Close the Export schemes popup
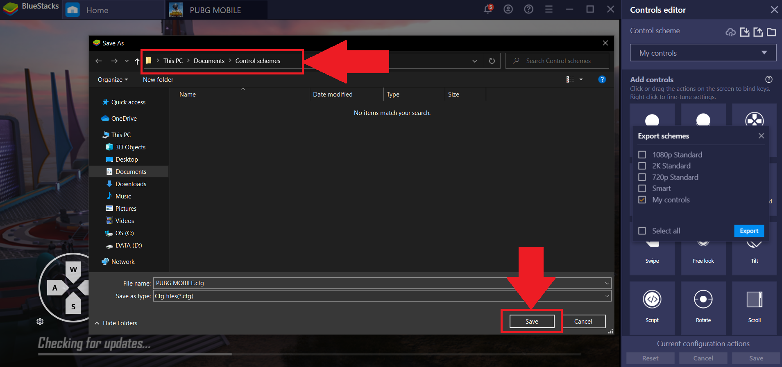The width and height of the screenshot is (782, 367). click(761, 136)
